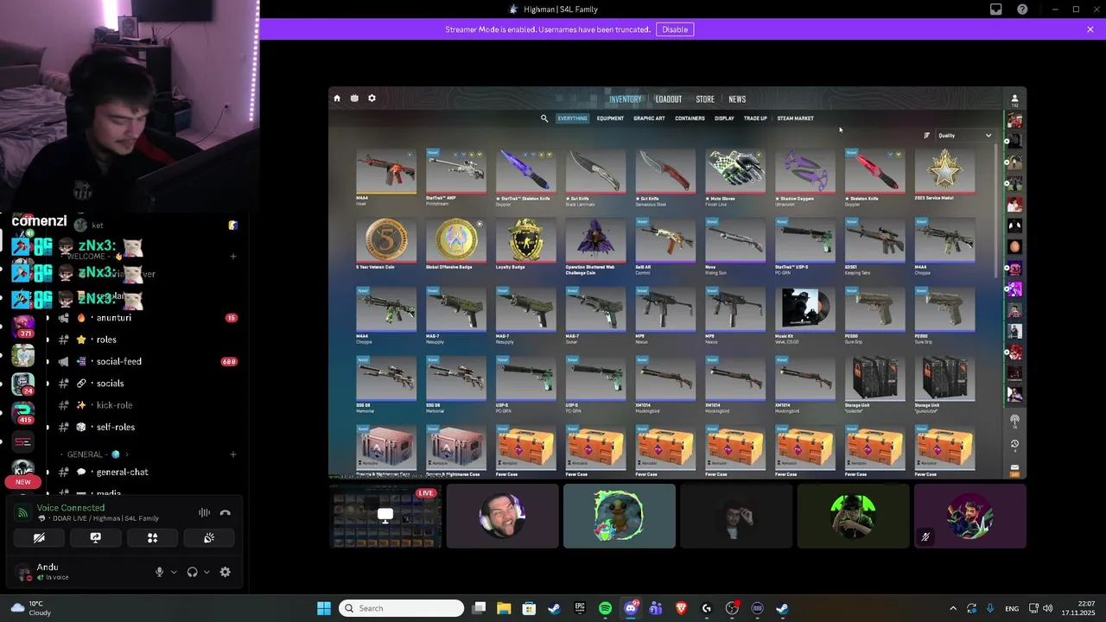This screenshot has height=622, width=1106.
Task: Select the StatTrak AWP Printstream item
Action: point(456,176)
